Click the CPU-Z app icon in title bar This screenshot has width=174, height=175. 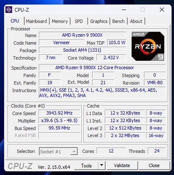[x=9, y=10]
